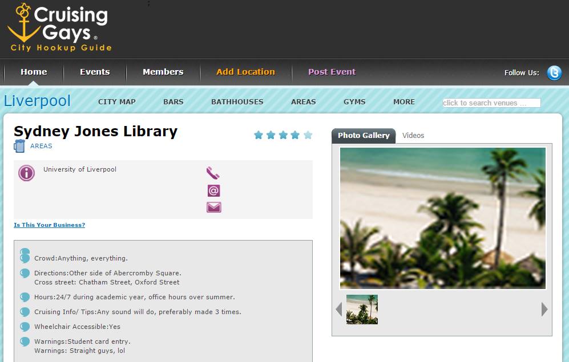The width and height of the screenshot is (569, 362).
Task: Show next gallery photo with right arrow
Action: (544, 309)
